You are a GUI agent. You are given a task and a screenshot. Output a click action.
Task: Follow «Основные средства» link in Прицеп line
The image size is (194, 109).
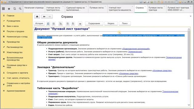pyautogui.click(x=129, y=73)
